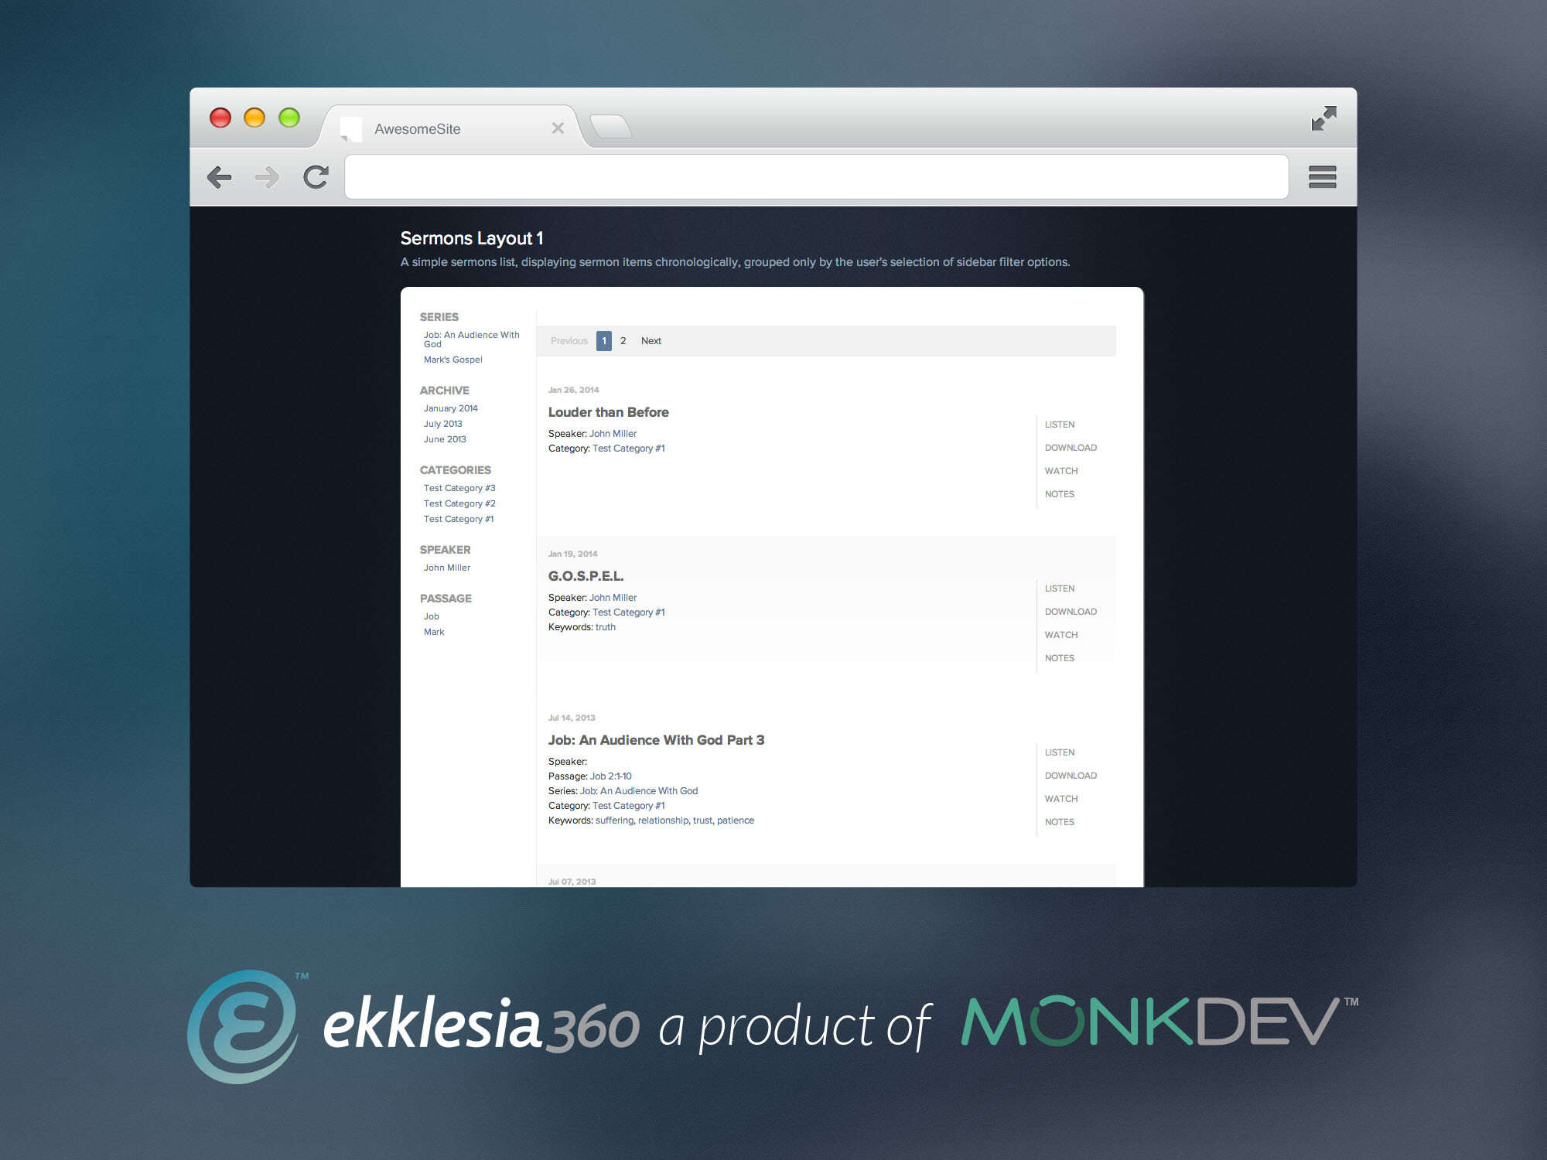Click the browser reload icon
The image size is (1547, 1160).
[316, 178]
